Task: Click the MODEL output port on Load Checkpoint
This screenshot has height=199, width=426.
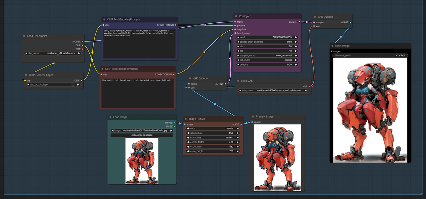Action: pyautogui.click(x=82, y=42)
